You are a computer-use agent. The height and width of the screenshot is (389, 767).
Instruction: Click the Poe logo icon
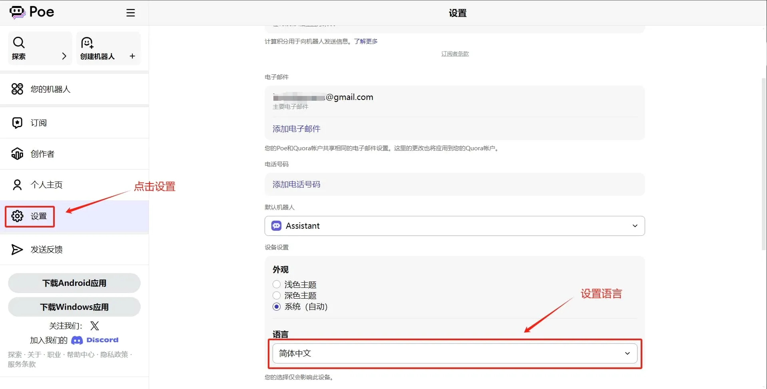click(18, 12)
